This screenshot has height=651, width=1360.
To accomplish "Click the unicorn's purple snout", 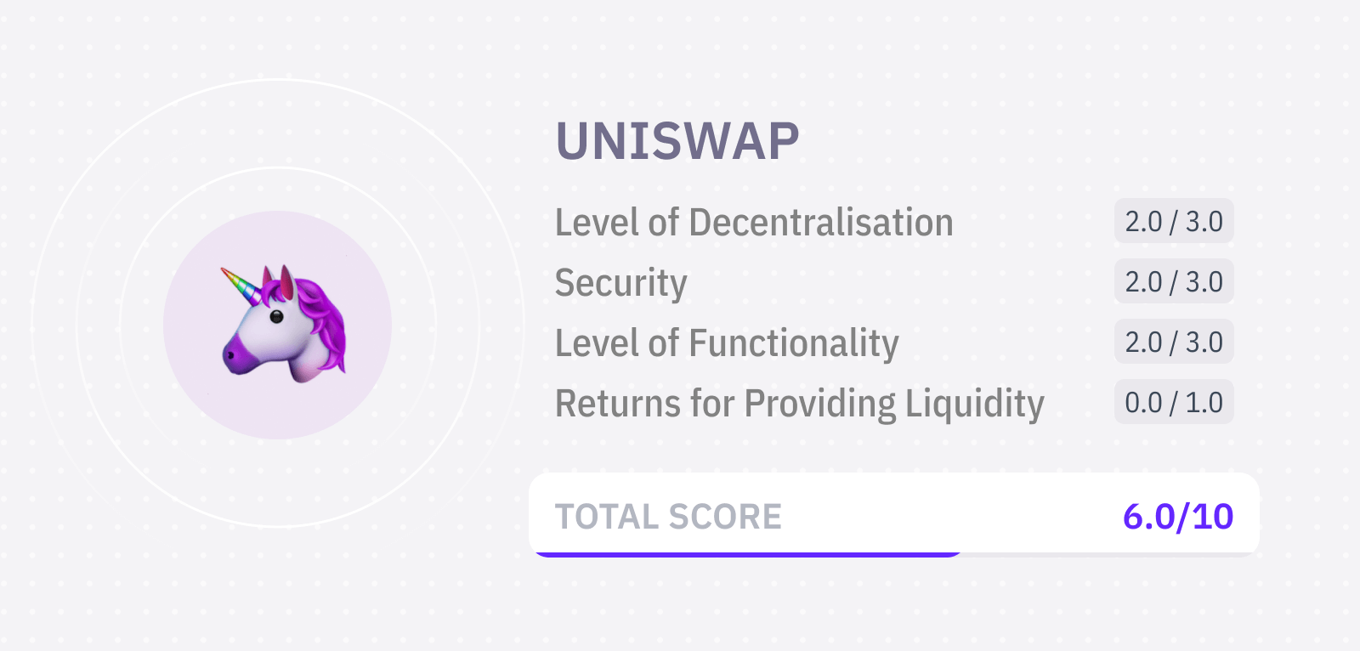I will click(x=239, y=354).
